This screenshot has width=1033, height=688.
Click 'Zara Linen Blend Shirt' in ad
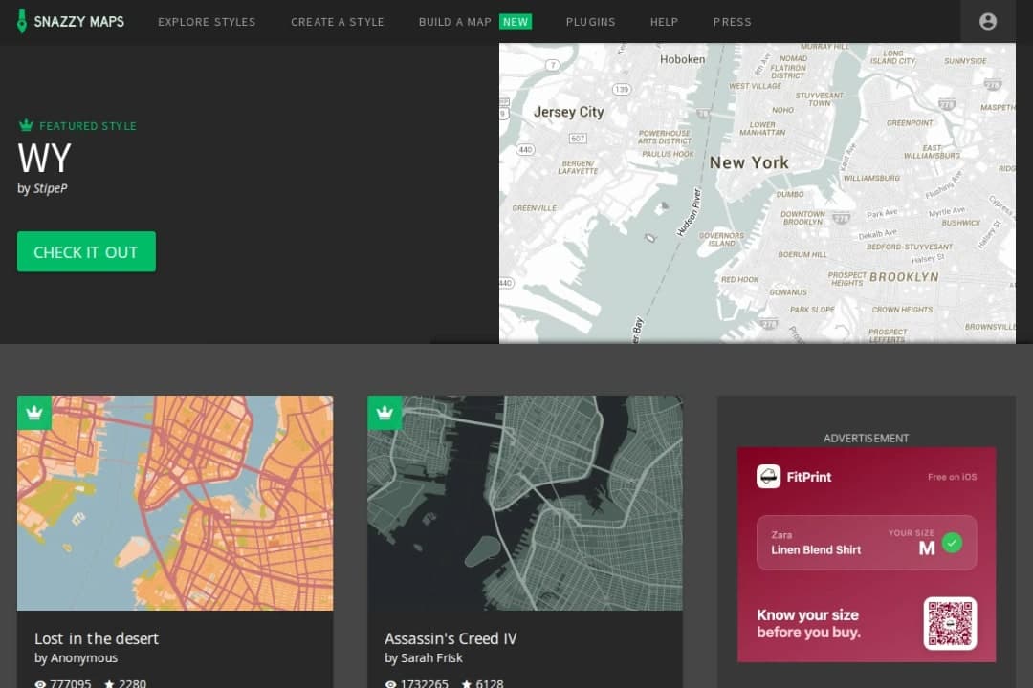[816, 543]
